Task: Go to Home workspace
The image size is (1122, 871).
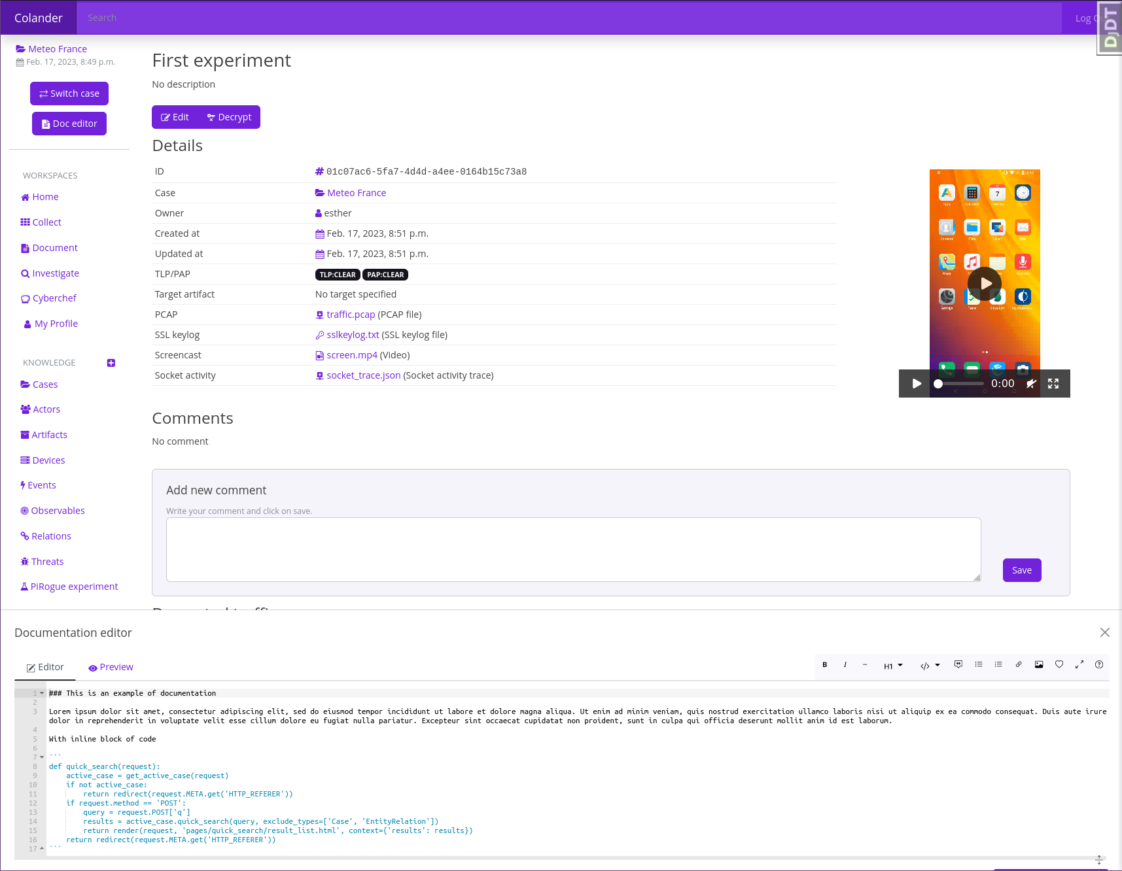Action: 40,197
